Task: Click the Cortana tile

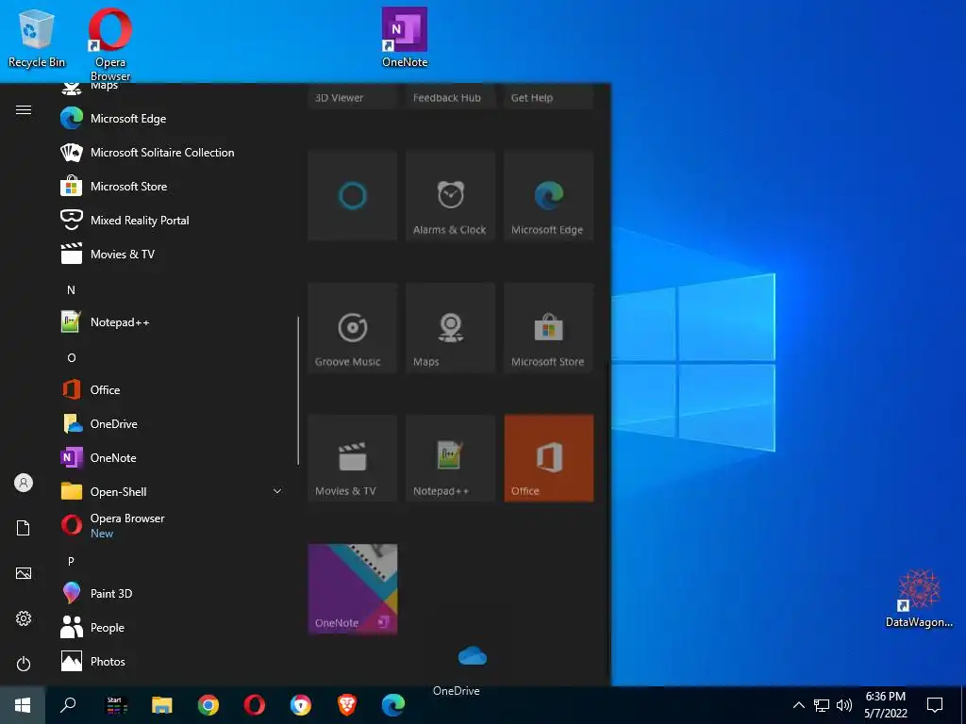Action: pos(353,196)
